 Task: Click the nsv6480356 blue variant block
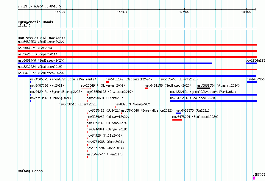pos(252,82)
